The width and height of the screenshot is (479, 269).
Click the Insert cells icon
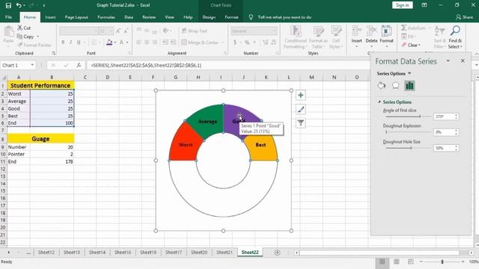click(x=356, y=31)
